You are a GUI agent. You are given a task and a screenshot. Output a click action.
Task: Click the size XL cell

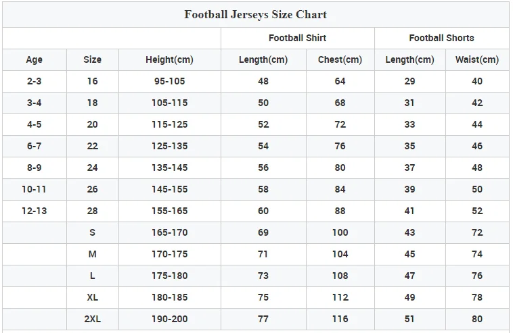(x=92, y=297)
